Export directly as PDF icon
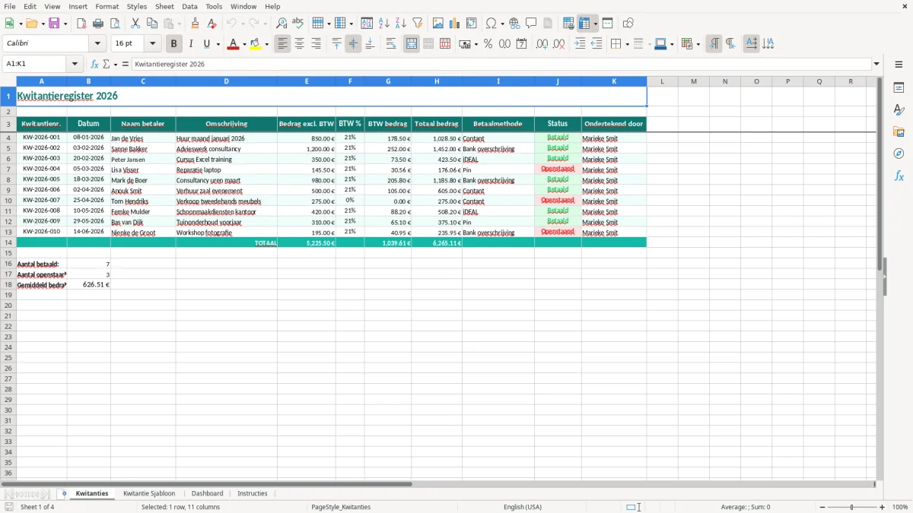 (81, 24)
